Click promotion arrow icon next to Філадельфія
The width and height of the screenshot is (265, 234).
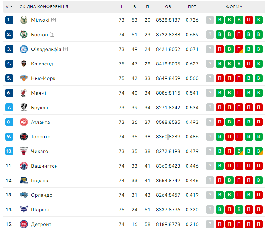(66, 49)
